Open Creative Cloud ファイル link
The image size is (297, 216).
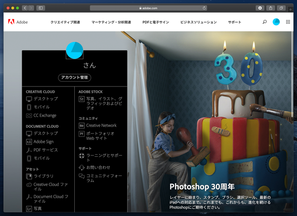coord(51,187)
